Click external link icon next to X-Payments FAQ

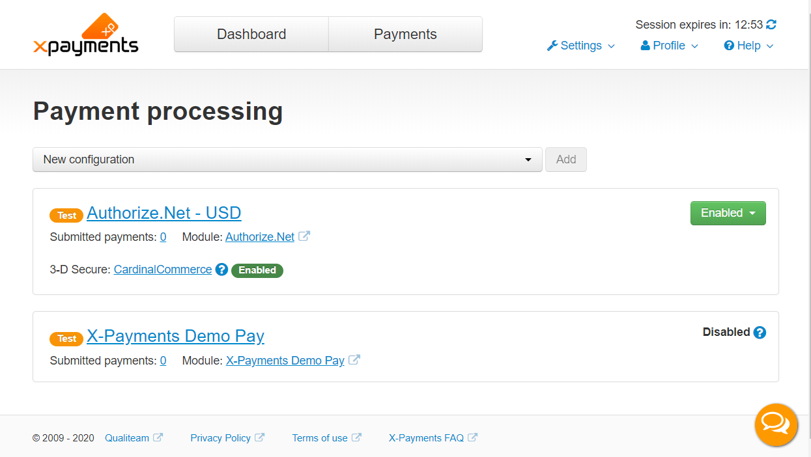[472, 437]
